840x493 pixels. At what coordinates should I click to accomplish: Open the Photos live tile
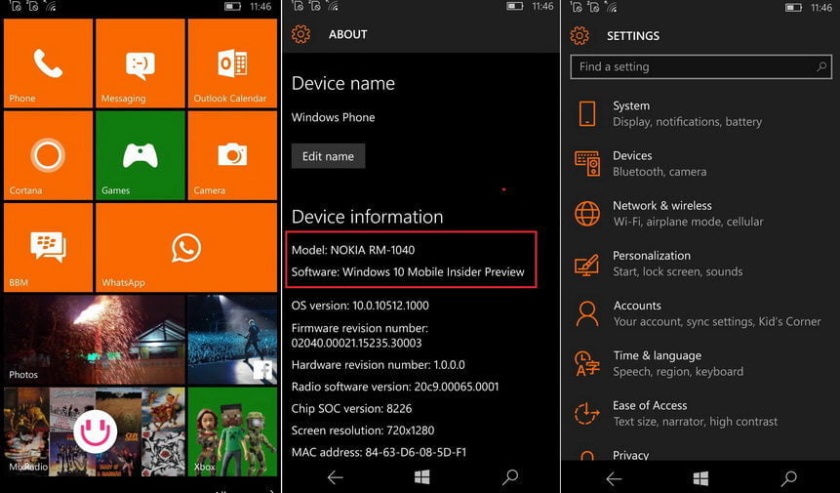tap(94, 339)
